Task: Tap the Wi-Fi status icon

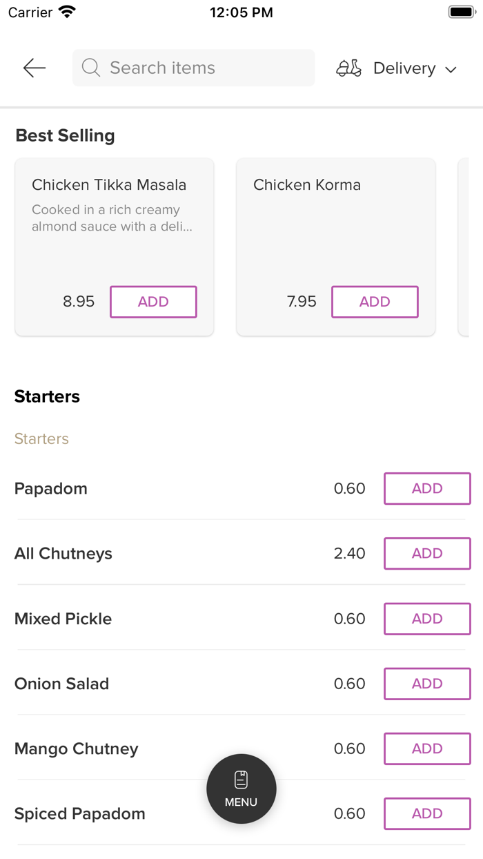Action: (x=68, y=12)
